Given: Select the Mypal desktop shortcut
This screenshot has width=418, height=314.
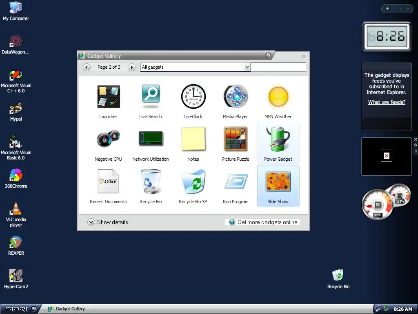Looking at the screenshot, I should point(16,112).
